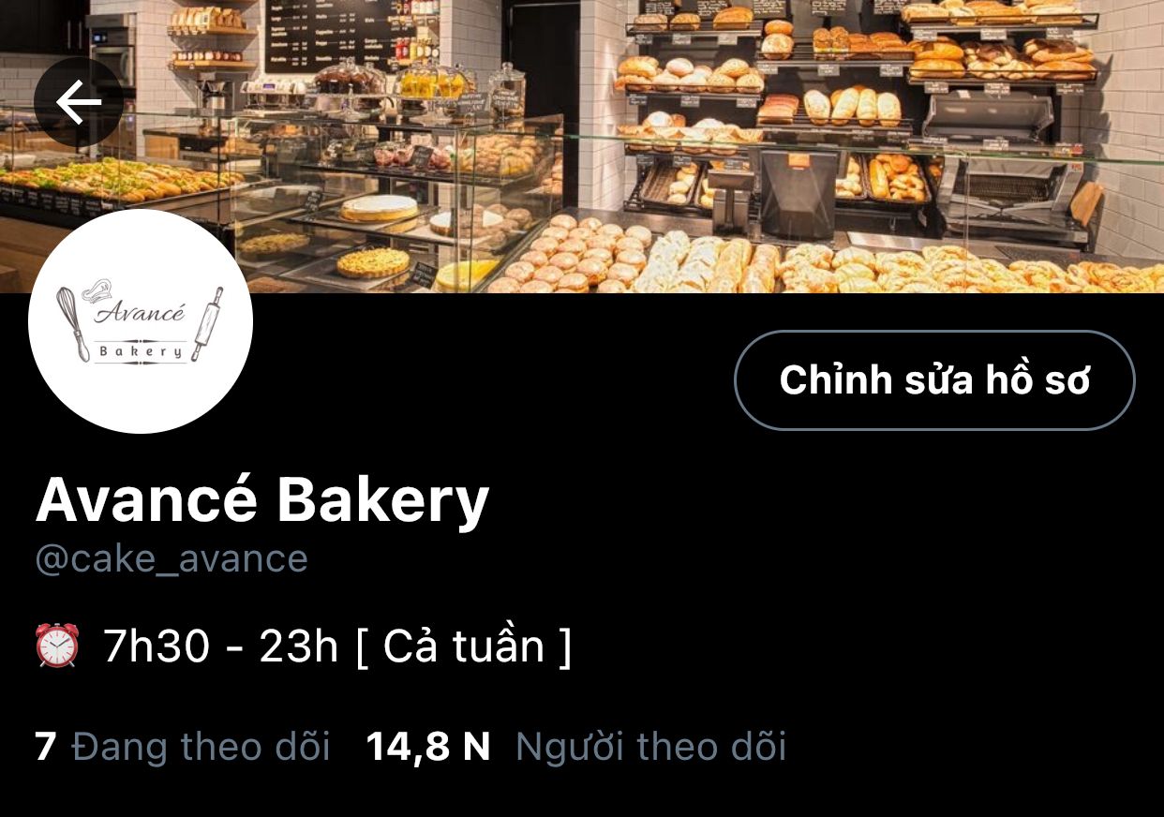Click the opening hours 7h30 - 23h text
Image resolution: width=1164 pixels, height=817 pixels.
point(220,646)
